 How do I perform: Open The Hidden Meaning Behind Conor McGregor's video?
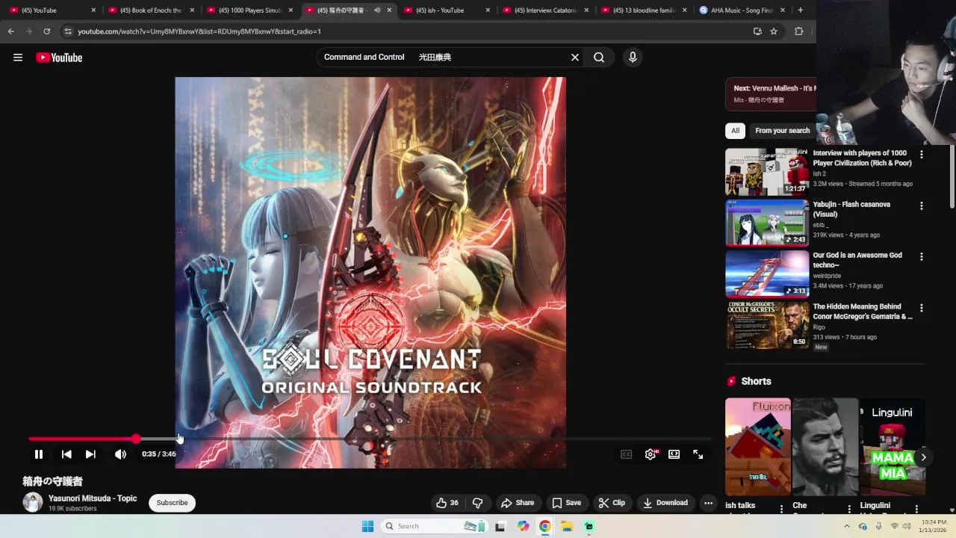click(862, 312)
